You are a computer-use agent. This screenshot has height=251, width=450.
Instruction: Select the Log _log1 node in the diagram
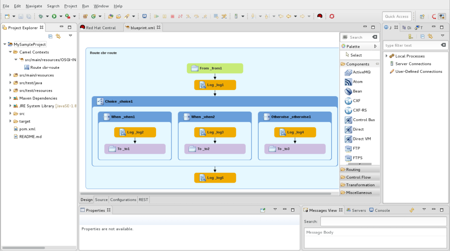(215, 85)
